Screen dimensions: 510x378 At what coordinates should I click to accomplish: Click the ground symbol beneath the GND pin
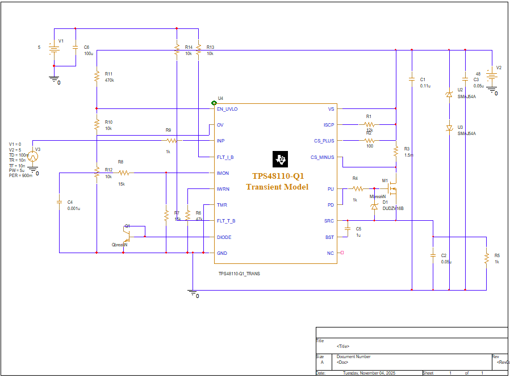point(192,293)
